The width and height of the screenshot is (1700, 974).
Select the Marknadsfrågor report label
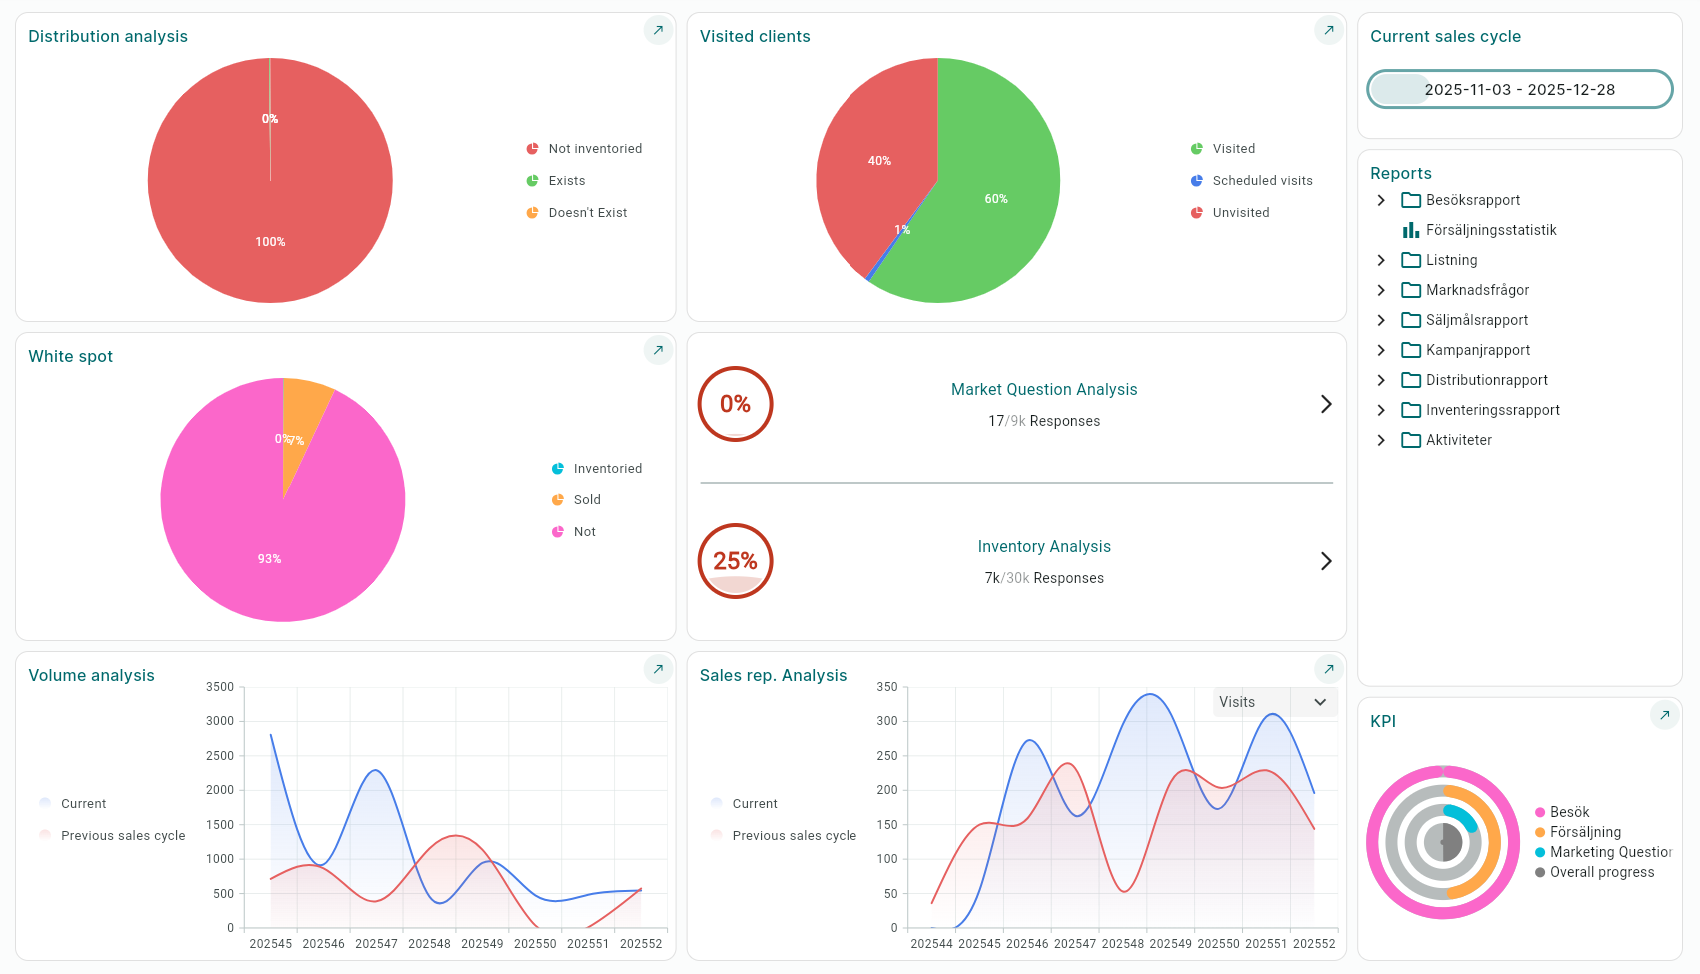pos(1477,290)
